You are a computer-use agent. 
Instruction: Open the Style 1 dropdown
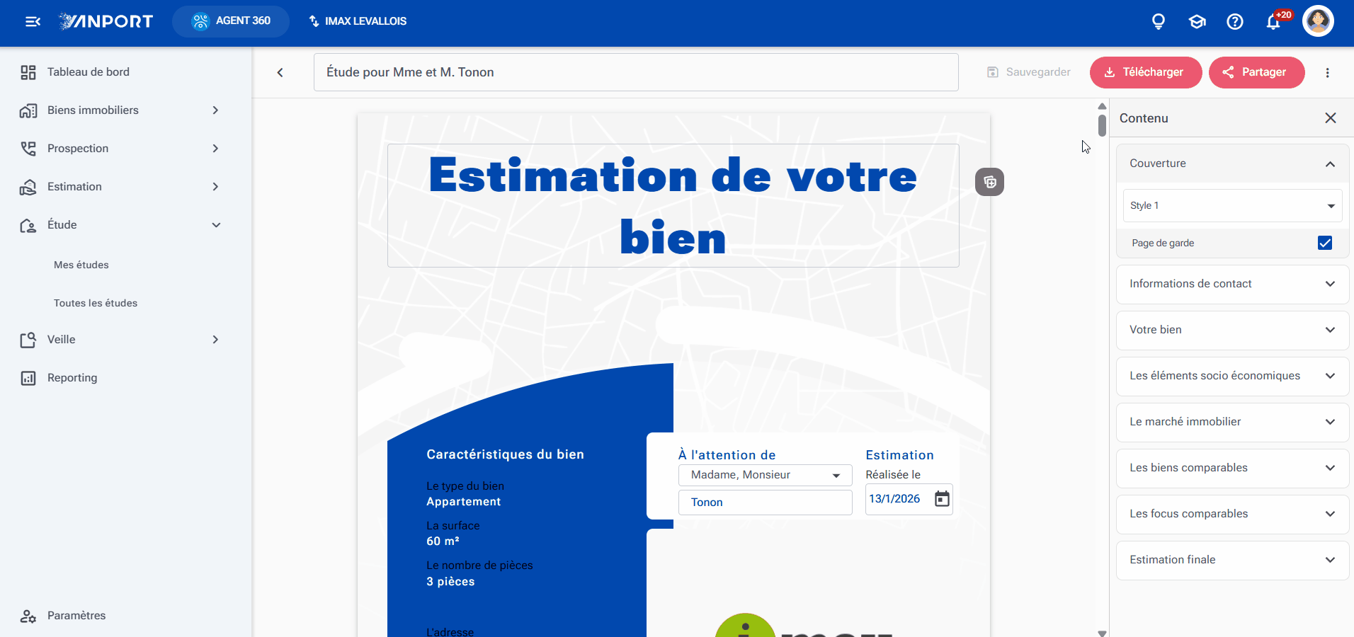tap(1232, 205)
